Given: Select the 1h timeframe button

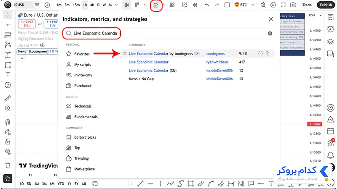Looking at the screenshot, I should pos(85,5).
